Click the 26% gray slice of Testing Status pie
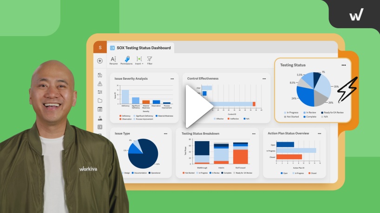Image resolution: width=380 pixels, height=213 pixels. 320,99
